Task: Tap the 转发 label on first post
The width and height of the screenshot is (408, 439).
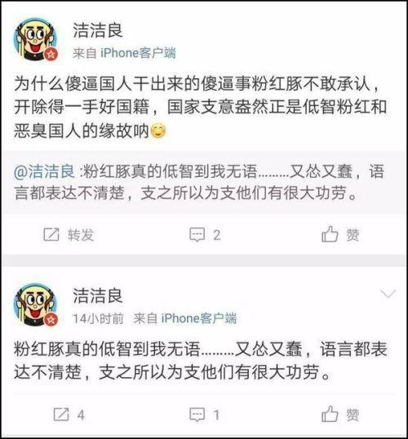Action: point(81,235)
